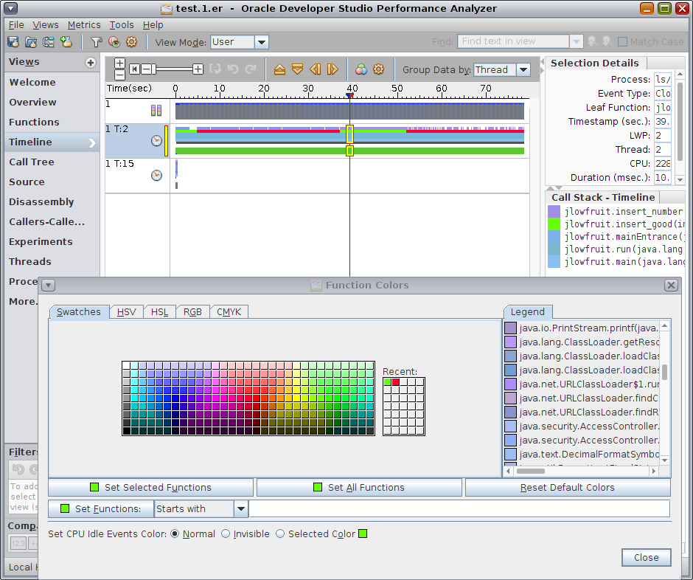Open the data filter funnel icon

(x=96, y=42)
